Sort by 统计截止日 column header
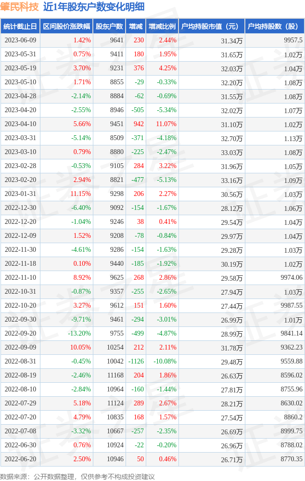The image size is (305, 481). [x=20, y=26]
